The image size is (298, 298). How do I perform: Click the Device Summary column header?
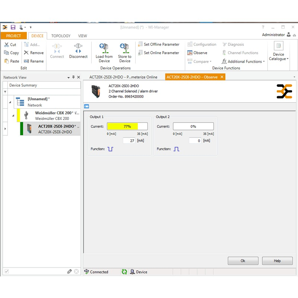click(x=44, y=85)
